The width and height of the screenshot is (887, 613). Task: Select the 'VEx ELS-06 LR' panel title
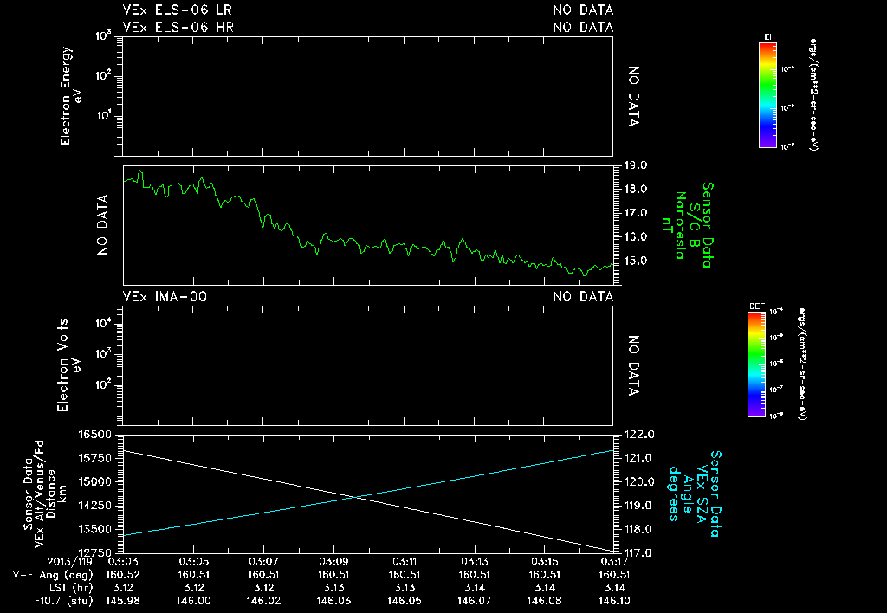(177, 10)
